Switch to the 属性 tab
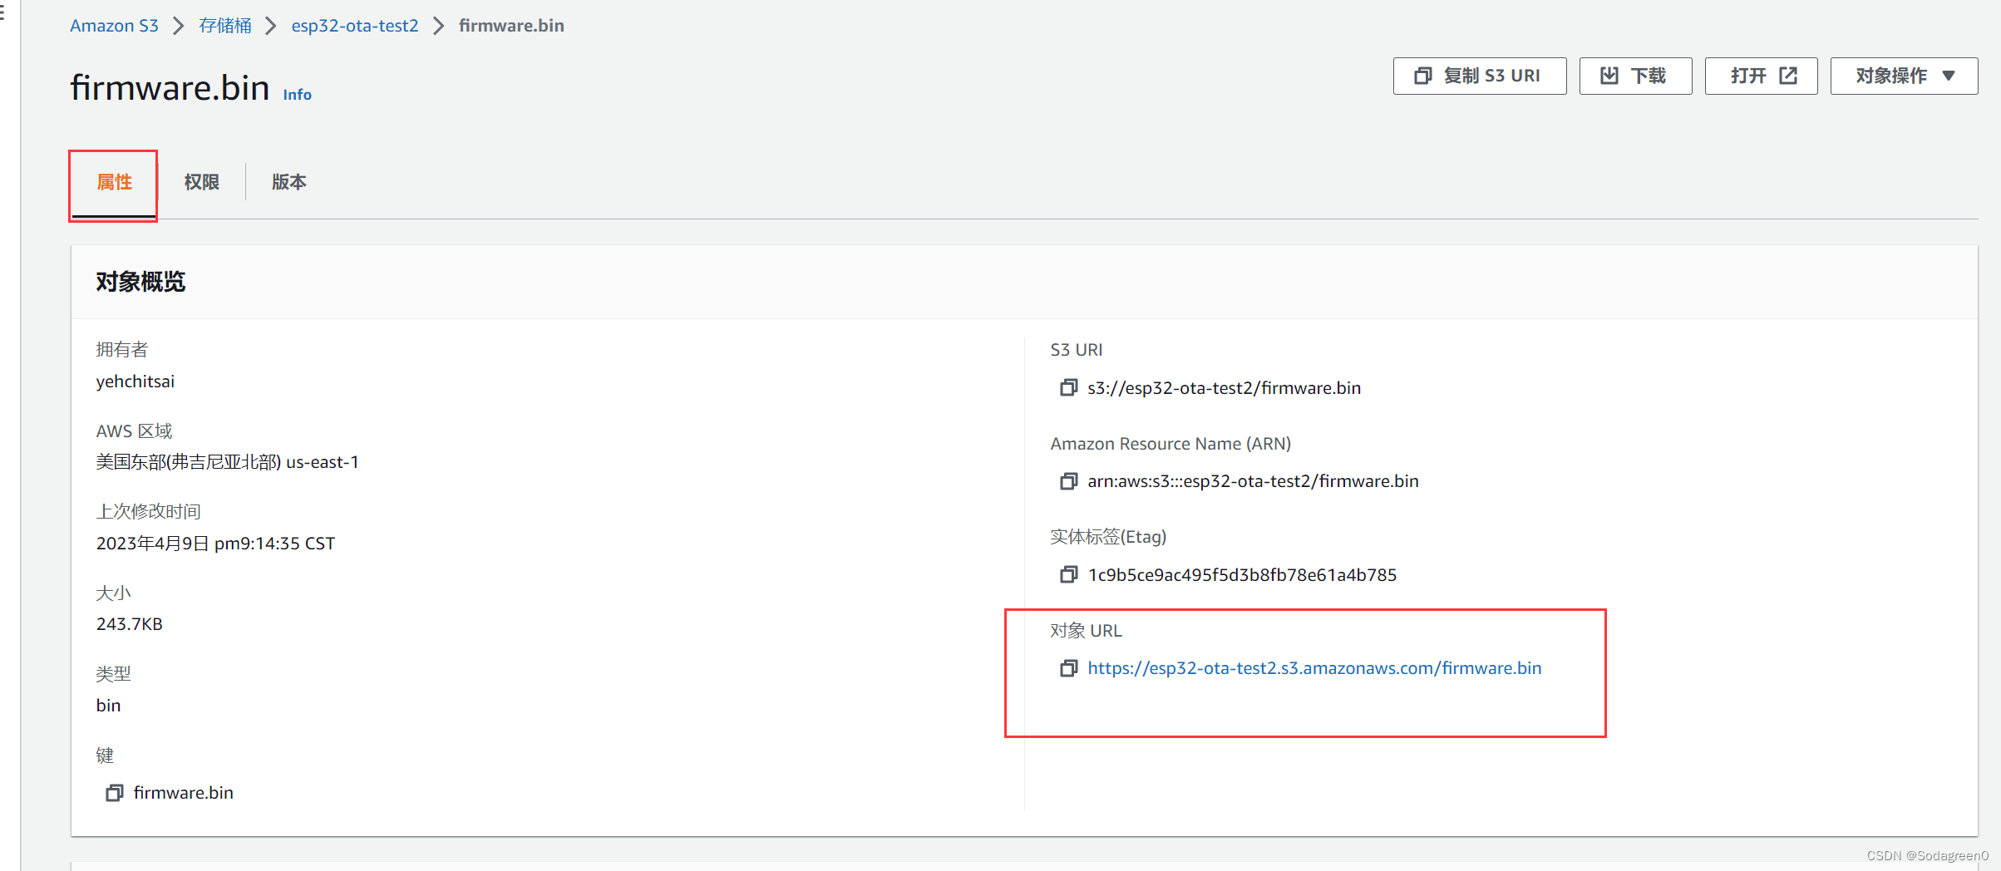Screen dimensions: 2001x871 click(114, 182)
